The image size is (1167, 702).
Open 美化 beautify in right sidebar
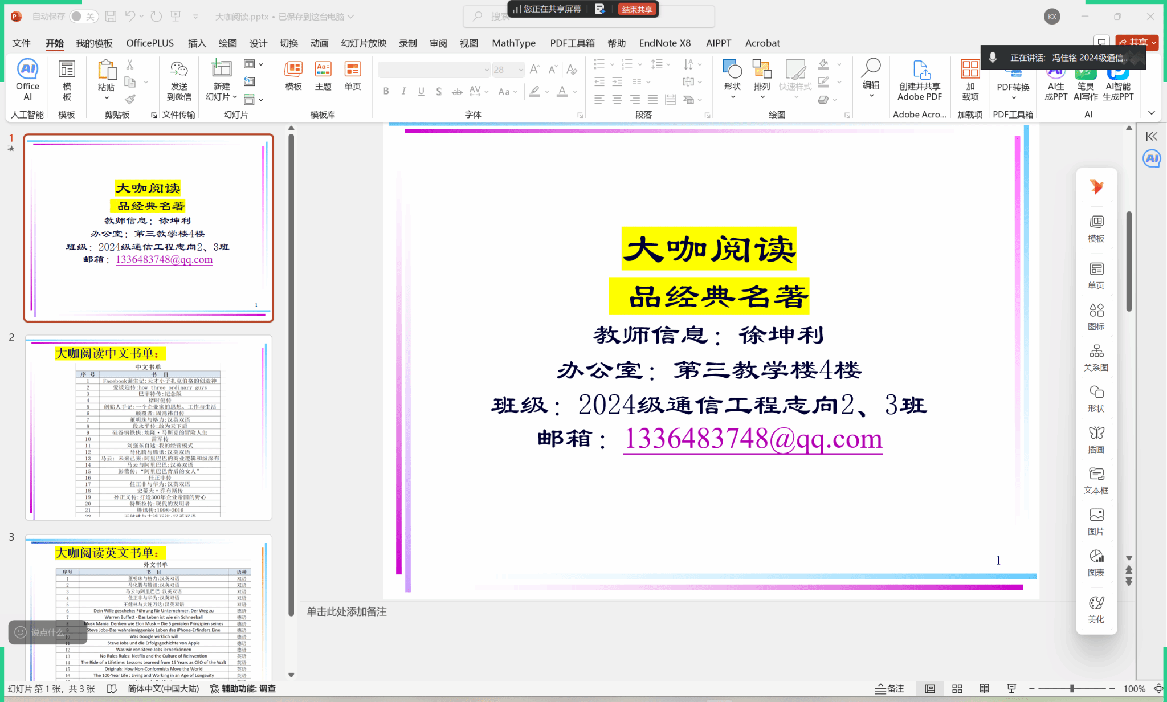click(x=1096, y=609)
